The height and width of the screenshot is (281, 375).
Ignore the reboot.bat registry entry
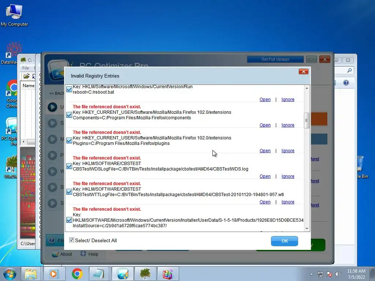click(x=288, y=100)
